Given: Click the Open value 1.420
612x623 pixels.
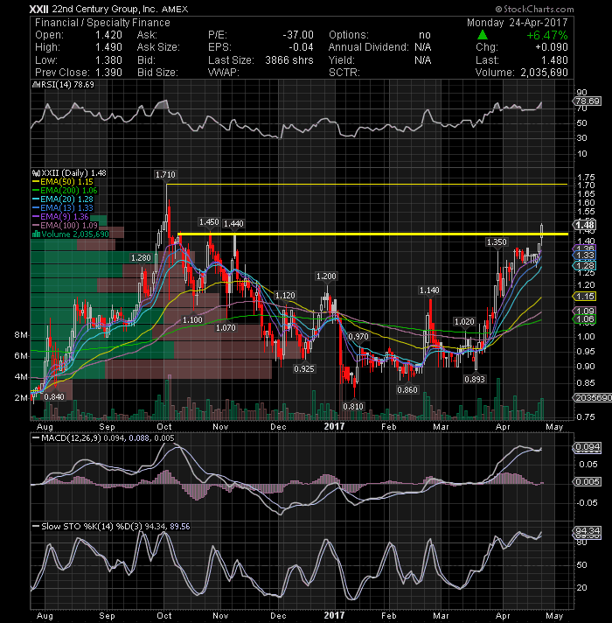Looking at the screenshot, I should (x=108, y=35).
